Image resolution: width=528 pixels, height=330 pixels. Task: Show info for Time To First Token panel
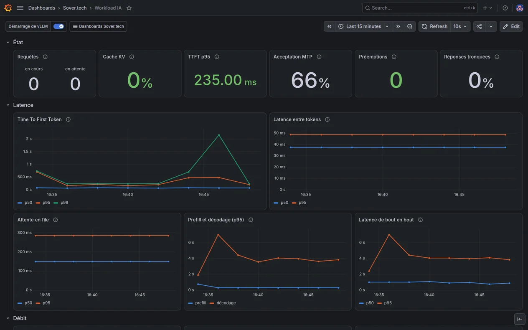click(x=68, y=119)
